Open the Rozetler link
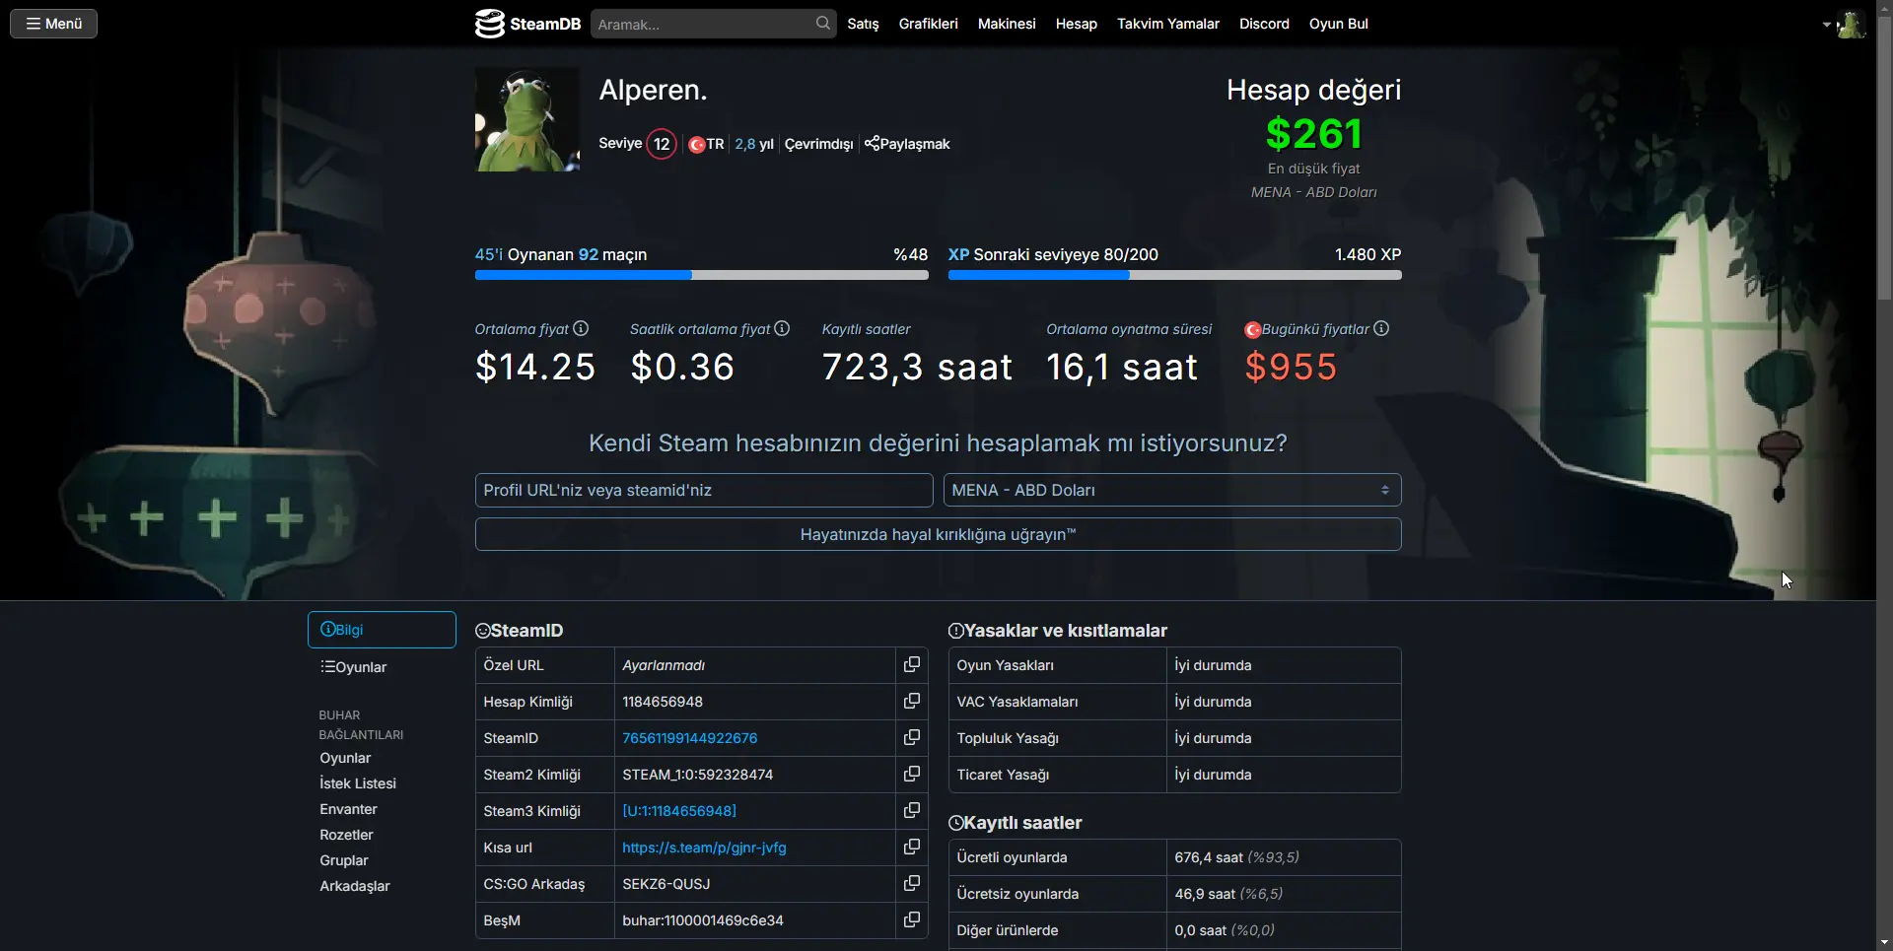The height and width of the screenshot is (951, 1893). (x=346, y=835)
